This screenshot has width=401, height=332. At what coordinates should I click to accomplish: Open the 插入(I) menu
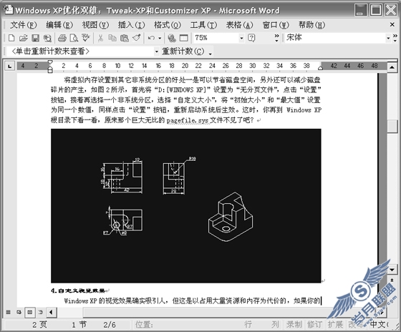(x=131, y=25)
